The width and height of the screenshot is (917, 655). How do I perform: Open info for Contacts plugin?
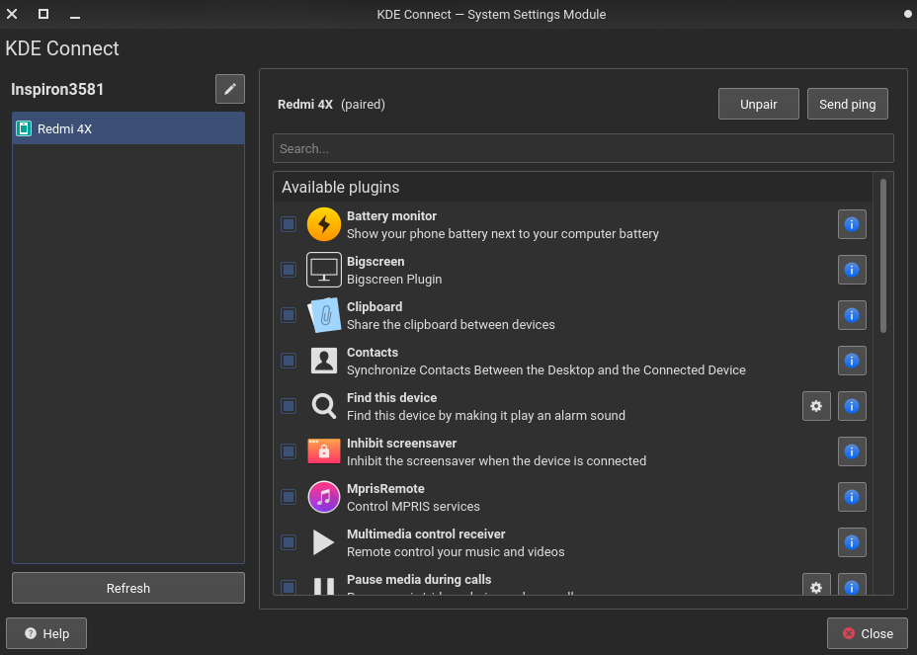pos(852,361)
